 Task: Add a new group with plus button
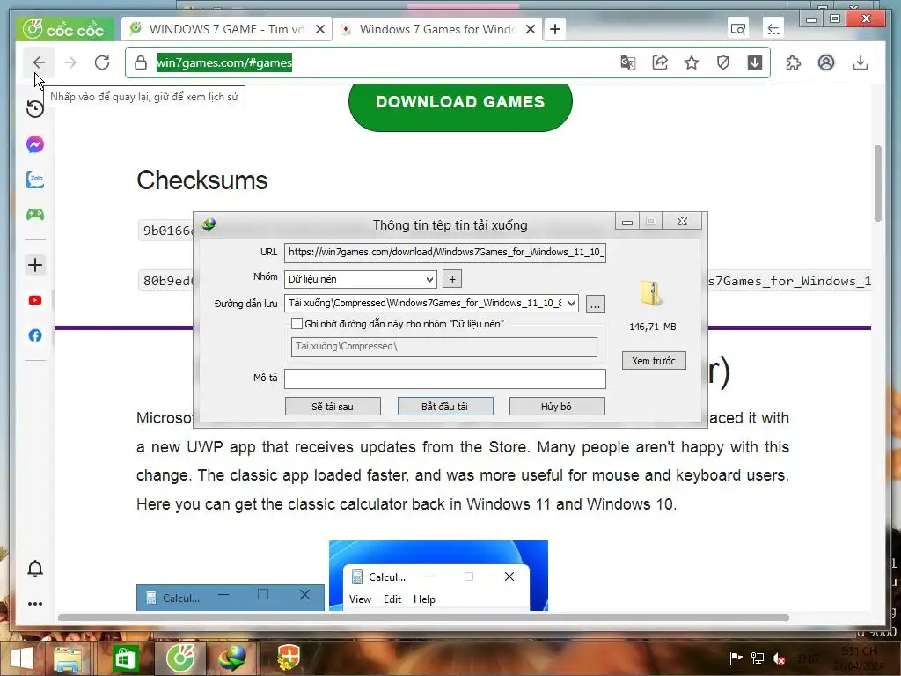(x=452, y=279)
